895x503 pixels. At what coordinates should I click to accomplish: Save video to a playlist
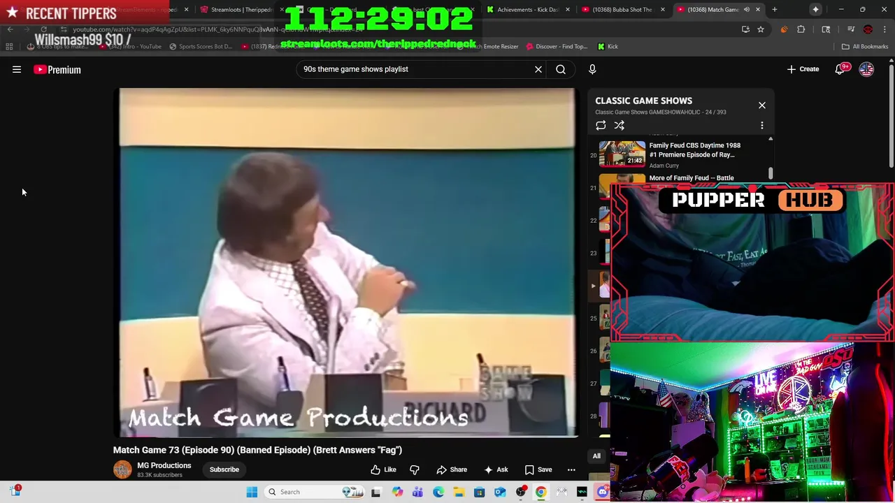point(538,469)
